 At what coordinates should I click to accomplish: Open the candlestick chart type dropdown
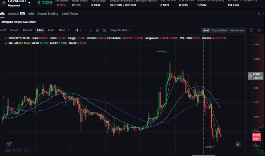click(x=78, y=30)
